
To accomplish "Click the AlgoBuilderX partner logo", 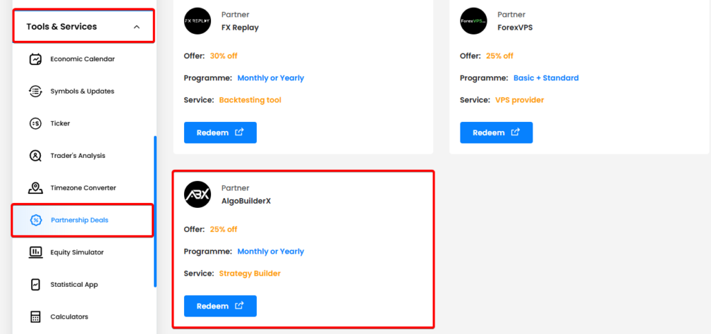I will tap(197, 195).
